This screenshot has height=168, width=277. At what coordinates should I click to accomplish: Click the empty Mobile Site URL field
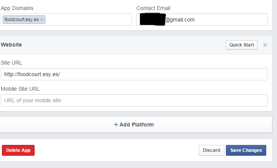(x=134, y=100)
